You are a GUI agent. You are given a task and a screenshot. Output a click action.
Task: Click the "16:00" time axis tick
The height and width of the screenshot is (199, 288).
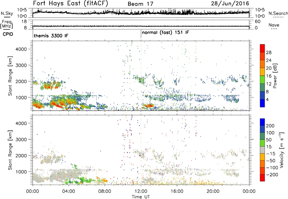[177, 191]
